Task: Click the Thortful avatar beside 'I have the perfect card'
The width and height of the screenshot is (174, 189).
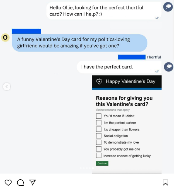Action: click(x=169, y=67)
